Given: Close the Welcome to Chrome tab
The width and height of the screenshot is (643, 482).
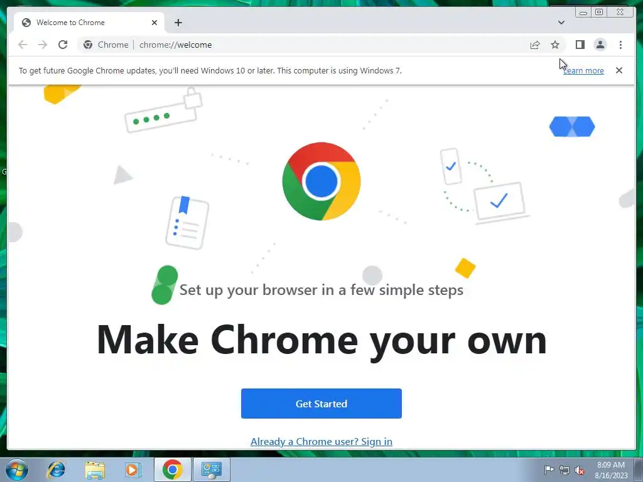Looking at the screenshot, I should click(154, 23).
